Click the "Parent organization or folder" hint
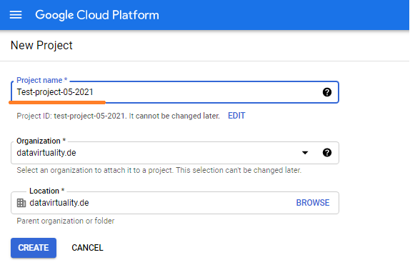The height and width of the screenshot is (270, 410). point(66,221)
